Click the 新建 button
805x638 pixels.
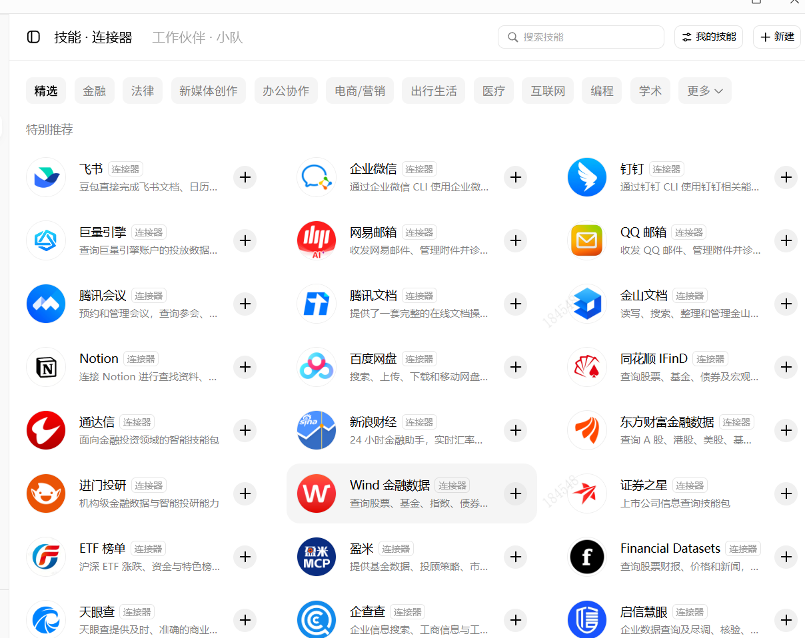(777, 37)
